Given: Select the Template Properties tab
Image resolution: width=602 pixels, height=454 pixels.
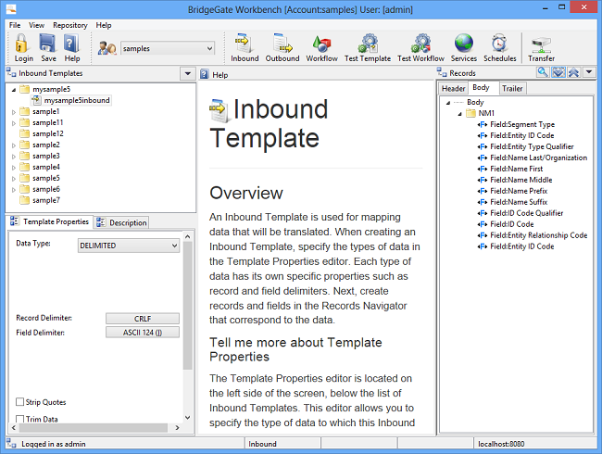Looking at the screenshot, I should pos(49,221).
